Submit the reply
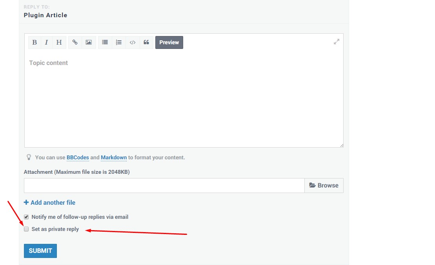This screenshot has height=265, width=435. tap(40, 251)
